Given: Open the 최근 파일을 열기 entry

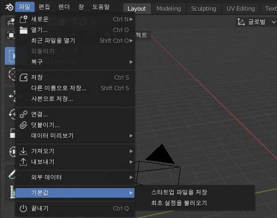Looking at the screenshot, I should [x=76, y=41].
